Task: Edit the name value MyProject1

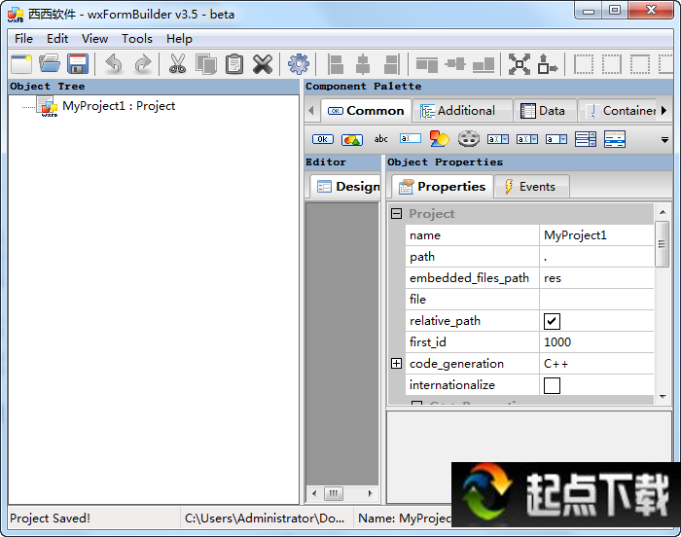Action: tap(596, 235)
